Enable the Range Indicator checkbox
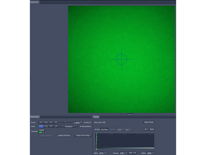This screenshot has width=206, height=155. tap(57, 135)
